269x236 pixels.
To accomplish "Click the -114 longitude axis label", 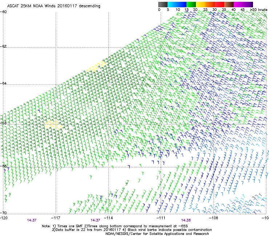I will click(x=108, y=218).
